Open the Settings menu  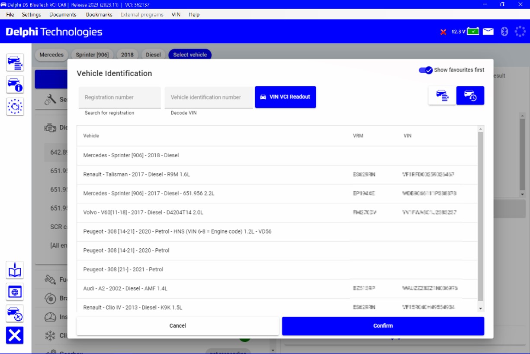click(x=32, y=14)
